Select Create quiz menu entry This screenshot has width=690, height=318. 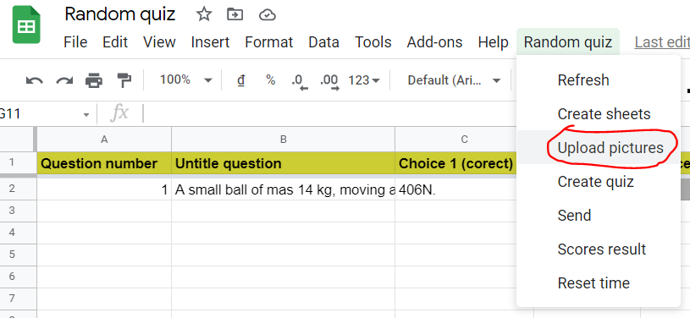tap(599, 181)
